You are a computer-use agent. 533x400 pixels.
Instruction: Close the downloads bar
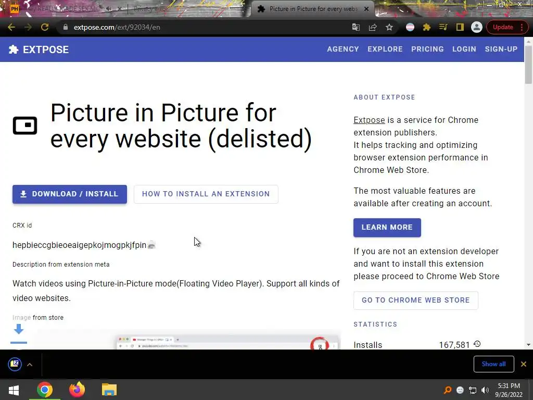524,364
